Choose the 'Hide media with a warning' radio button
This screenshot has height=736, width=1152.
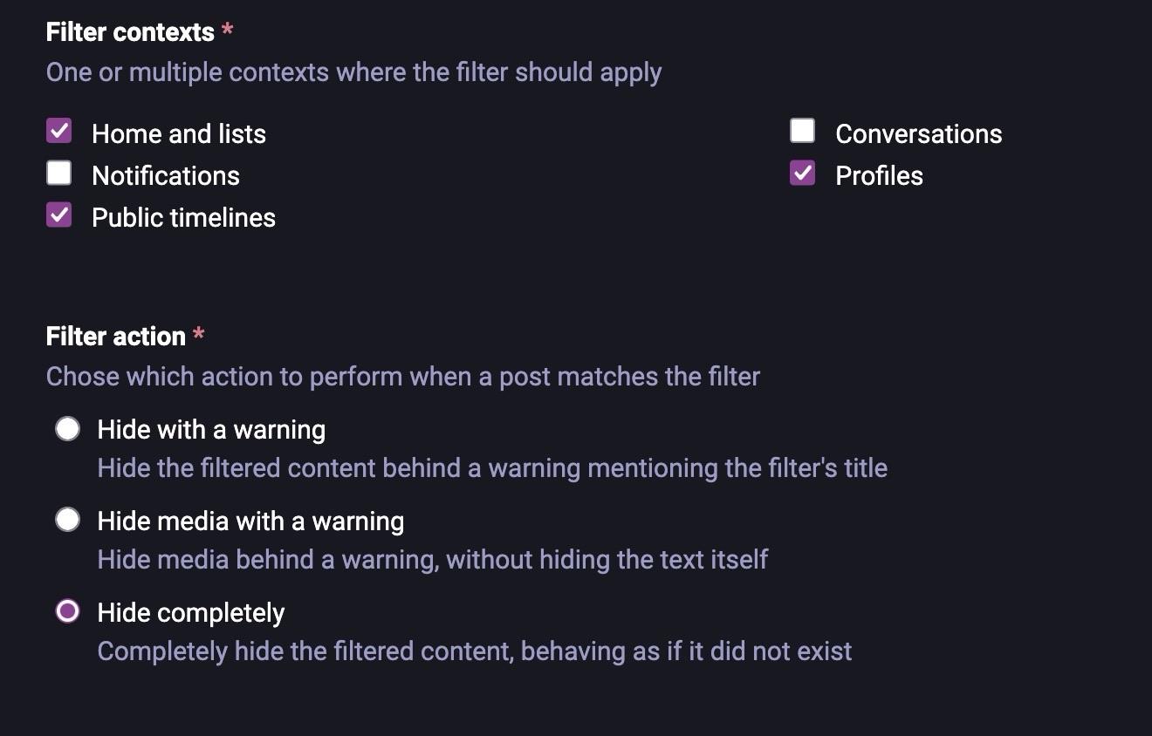coord(68,521)
